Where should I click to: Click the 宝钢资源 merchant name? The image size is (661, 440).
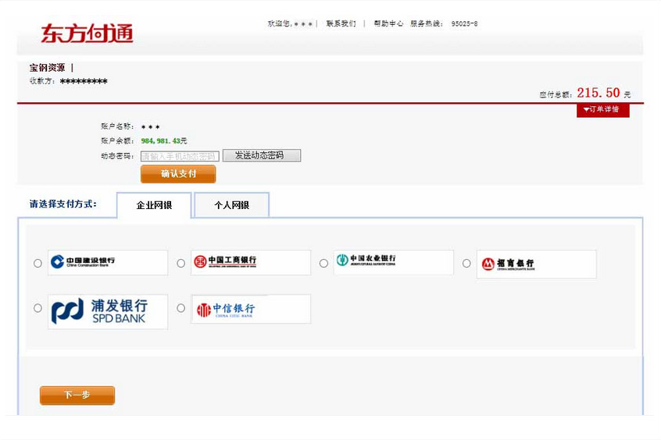(47, 67)
